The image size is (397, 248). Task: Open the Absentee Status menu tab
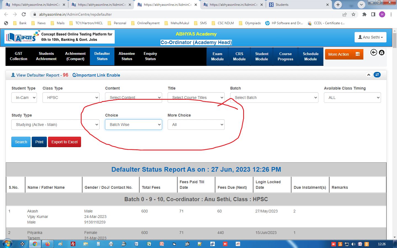[x=127, y=56]
